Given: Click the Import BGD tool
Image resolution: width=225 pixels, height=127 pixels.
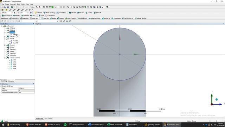Looking at the screenshot, I should pos(14,18).
